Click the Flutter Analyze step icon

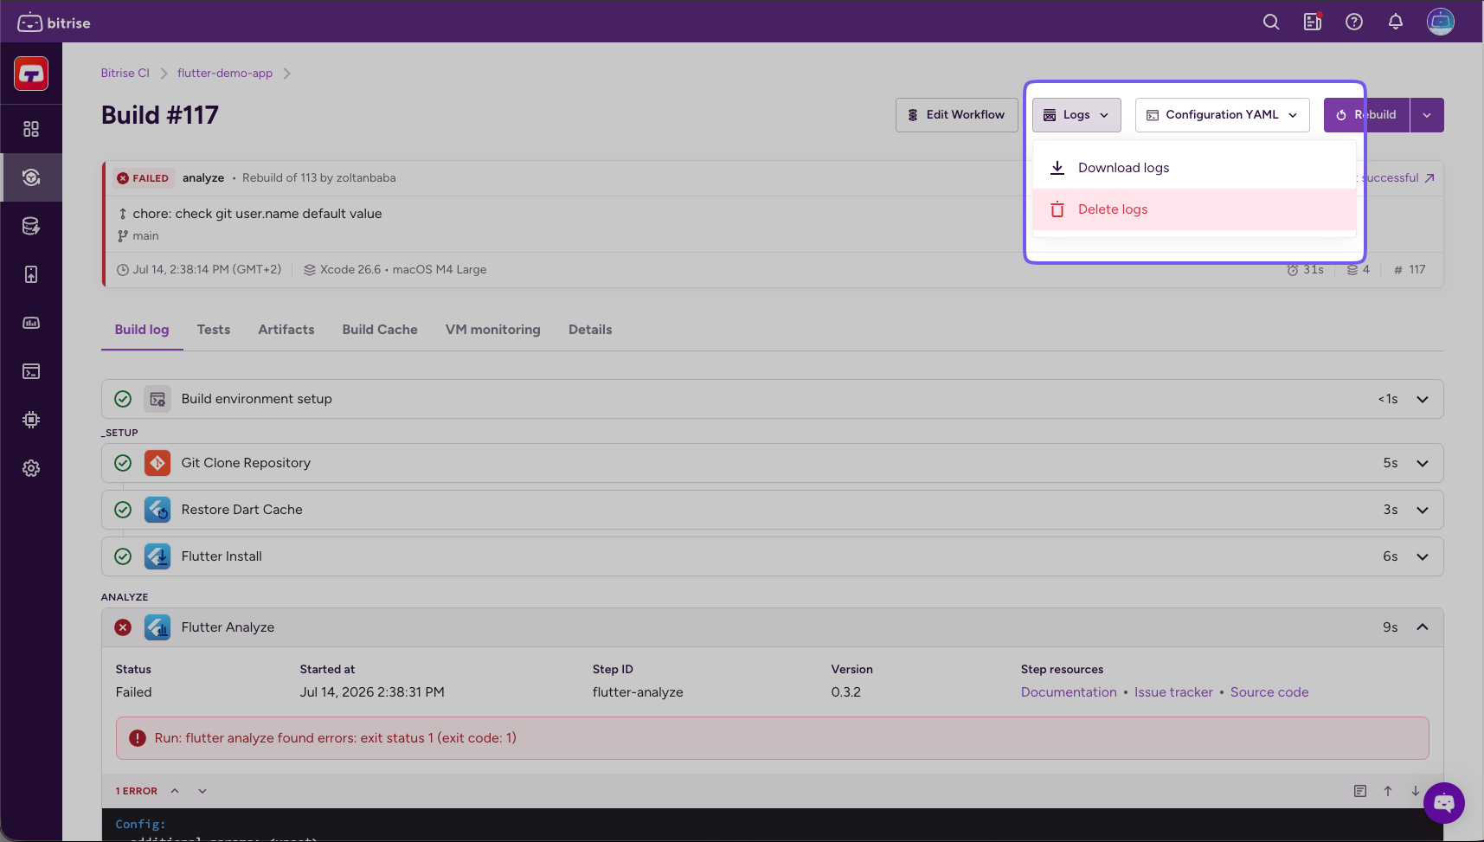click(x=157, y=627)
